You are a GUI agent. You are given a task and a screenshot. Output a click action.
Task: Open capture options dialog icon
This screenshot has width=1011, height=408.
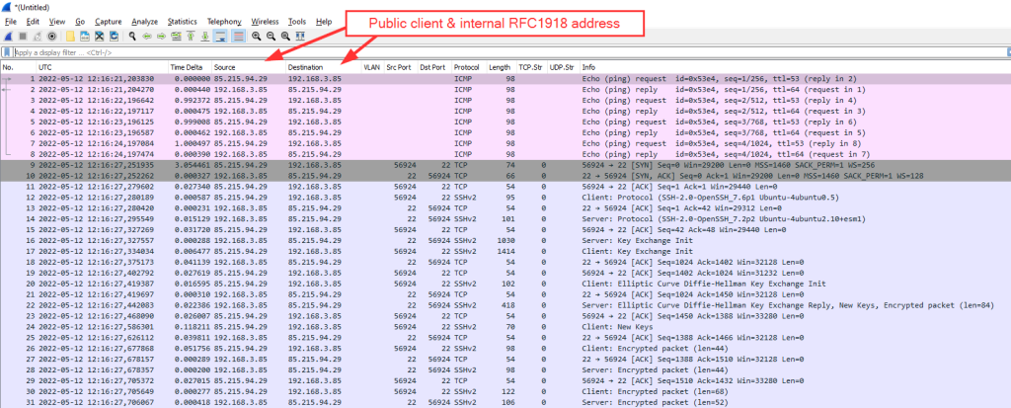click(51, 37)
